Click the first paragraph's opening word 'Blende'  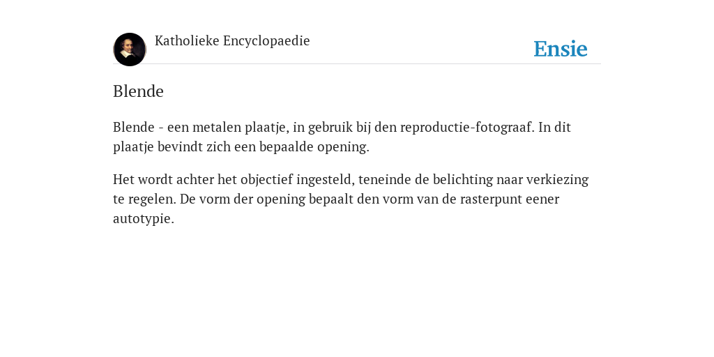pos(134,127)
